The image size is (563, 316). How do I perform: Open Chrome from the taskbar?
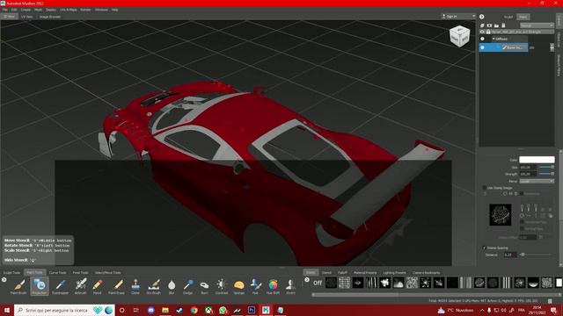point(194,310)
